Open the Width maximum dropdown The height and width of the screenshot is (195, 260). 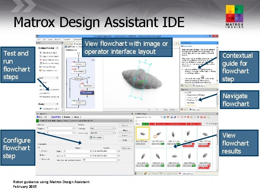pos(117,151)
